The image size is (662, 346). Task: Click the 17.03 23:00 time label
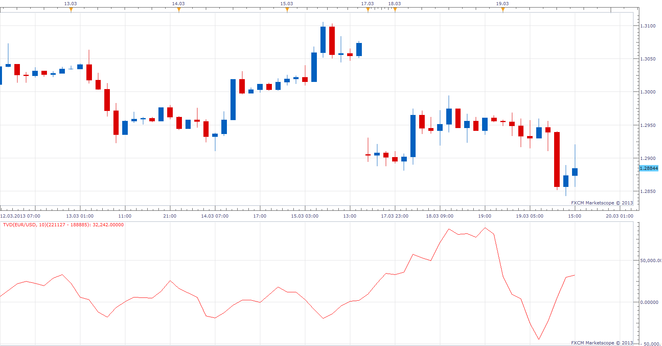point(394,216)
